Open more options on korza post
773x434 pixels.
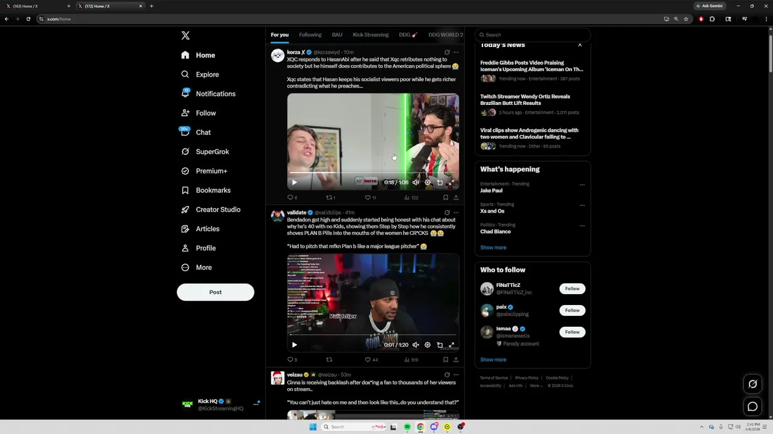[x=456, y=52]
